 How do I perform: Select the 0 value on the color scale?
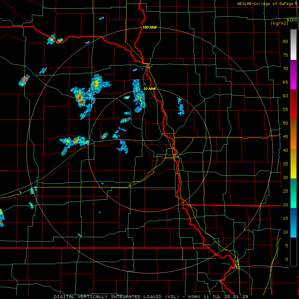287,259
